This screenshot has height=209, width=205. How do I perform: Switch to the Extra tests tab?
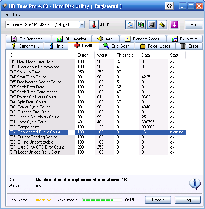point(185,39)
